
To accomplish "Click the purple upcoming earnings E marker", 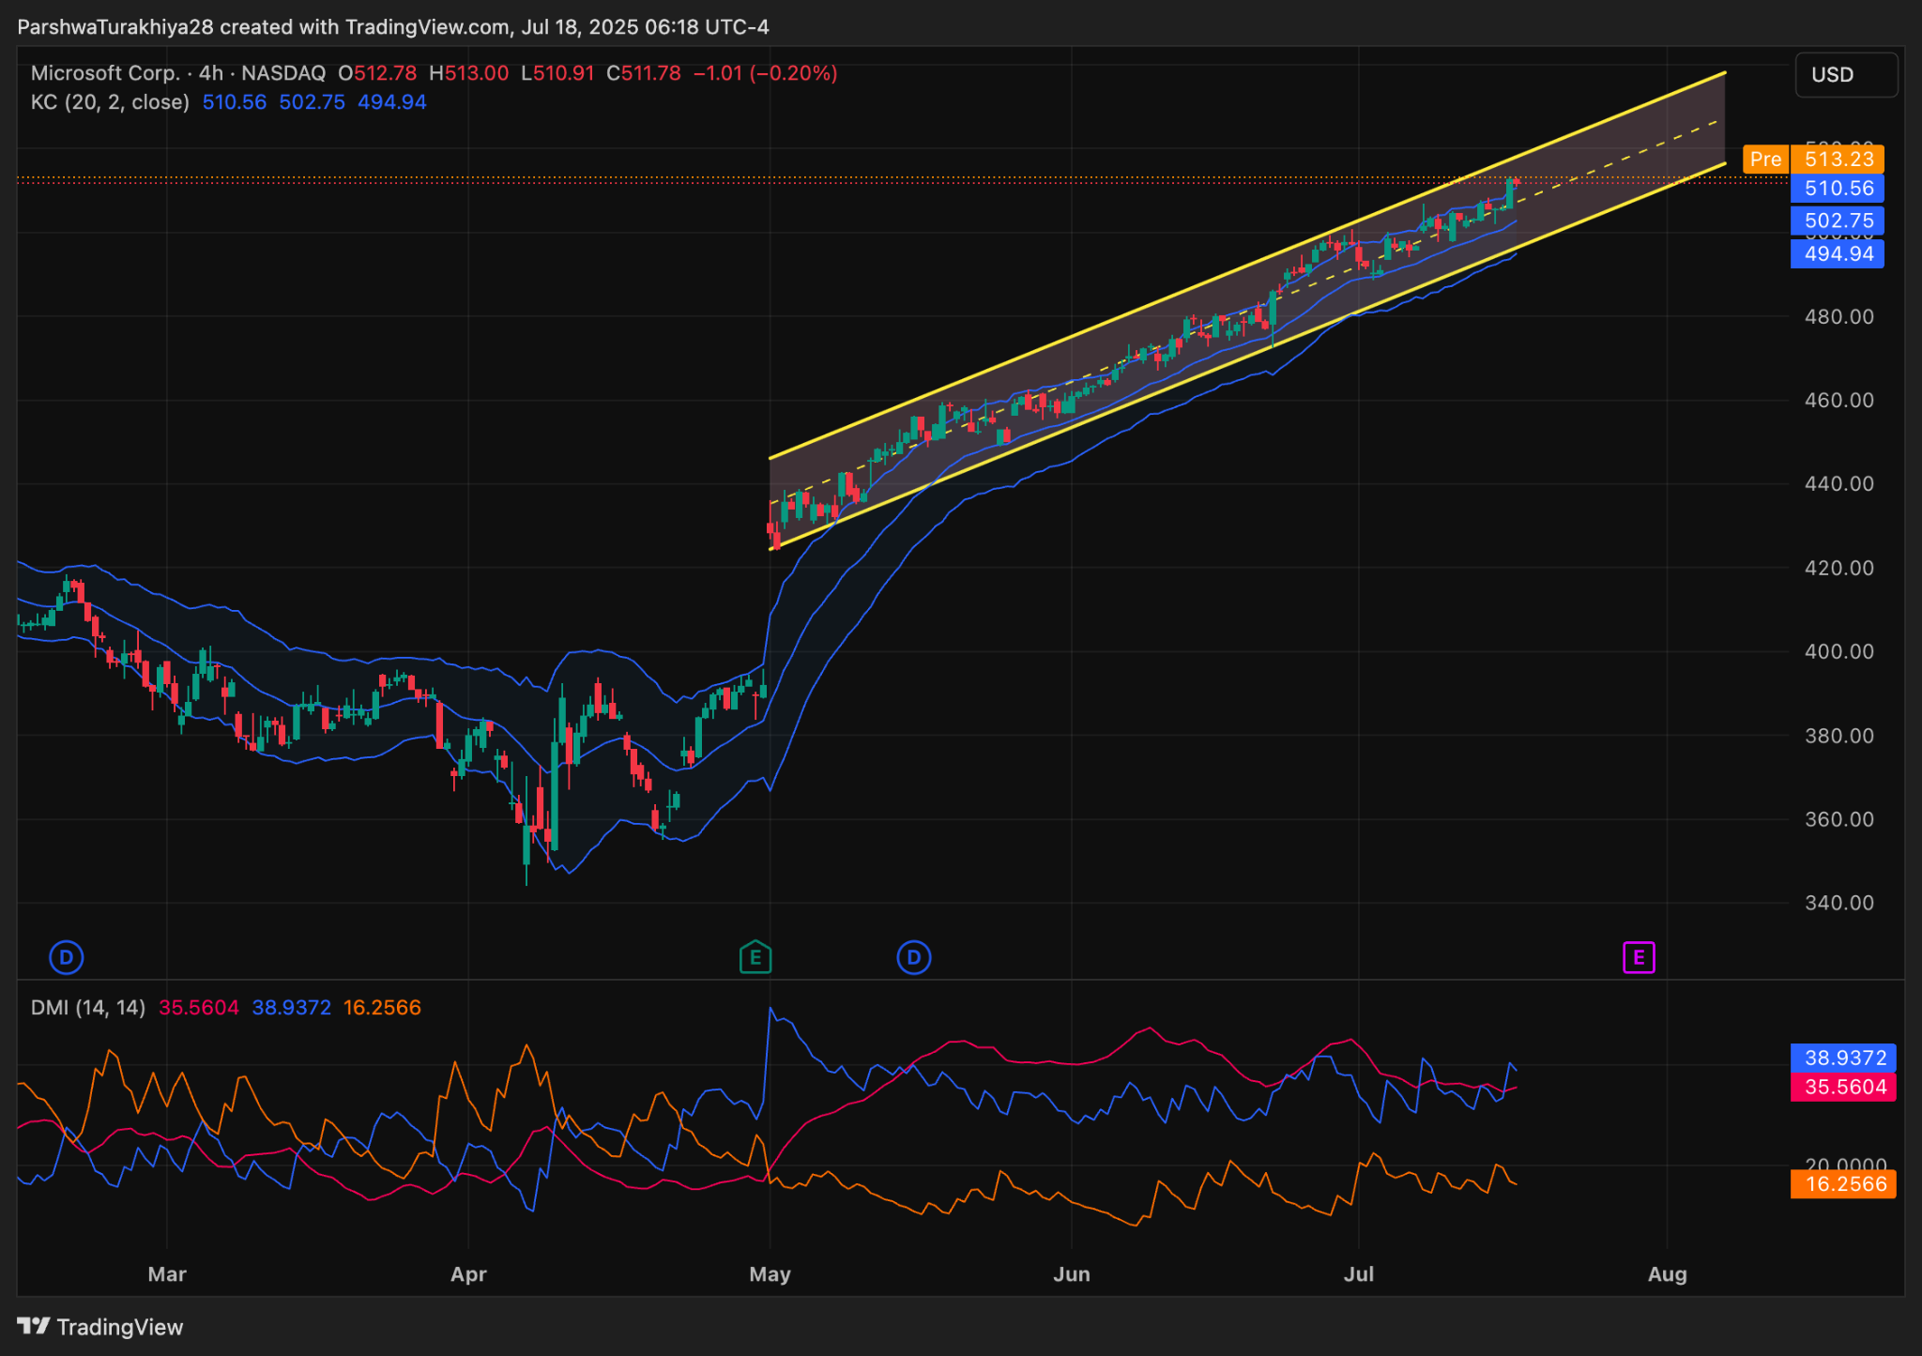I will pos(1639,958).
